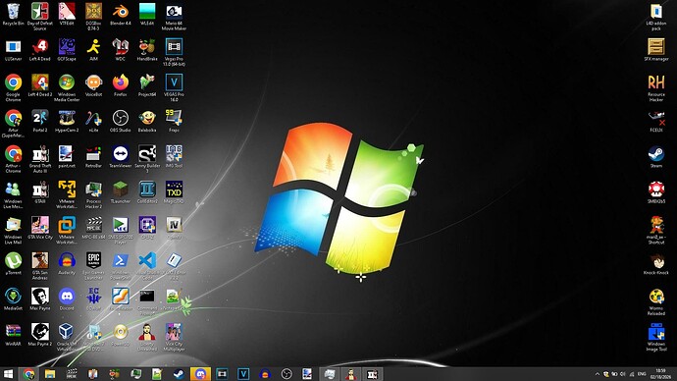The image size is (677, 381).
Task: Open Resource Hacker RH icon
Action: coord(656,87)
